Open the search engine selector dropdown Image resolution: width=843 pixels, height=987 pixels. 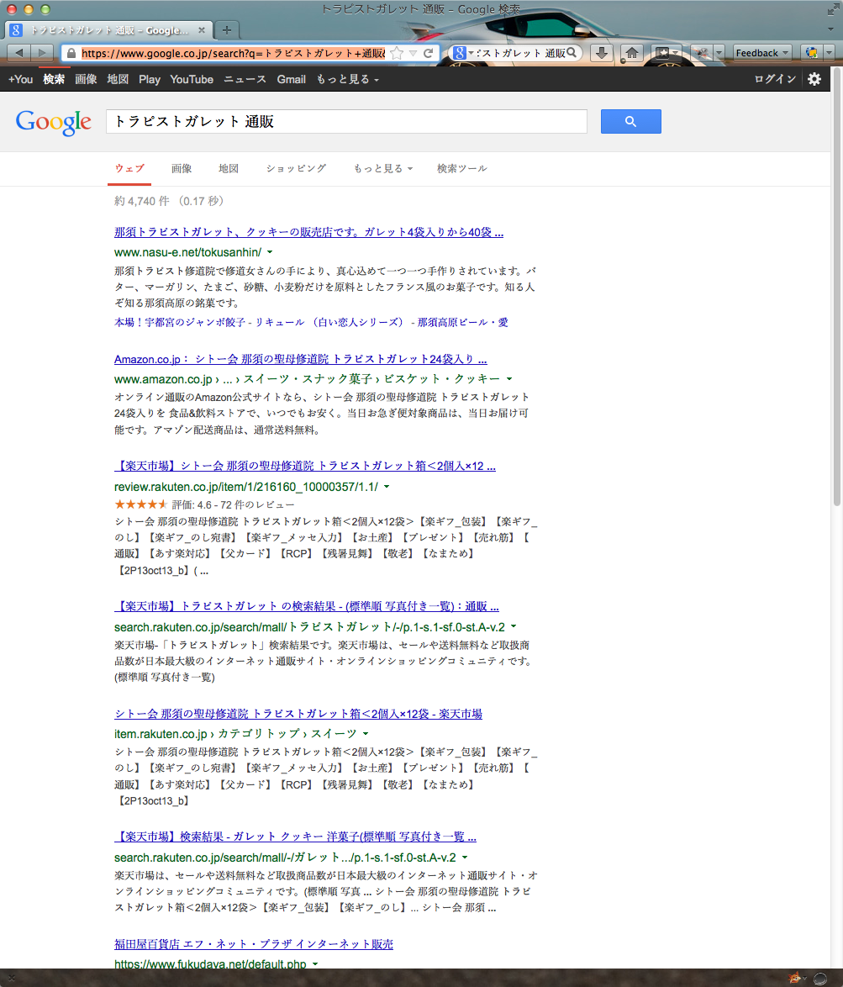[x=462, y=53]
